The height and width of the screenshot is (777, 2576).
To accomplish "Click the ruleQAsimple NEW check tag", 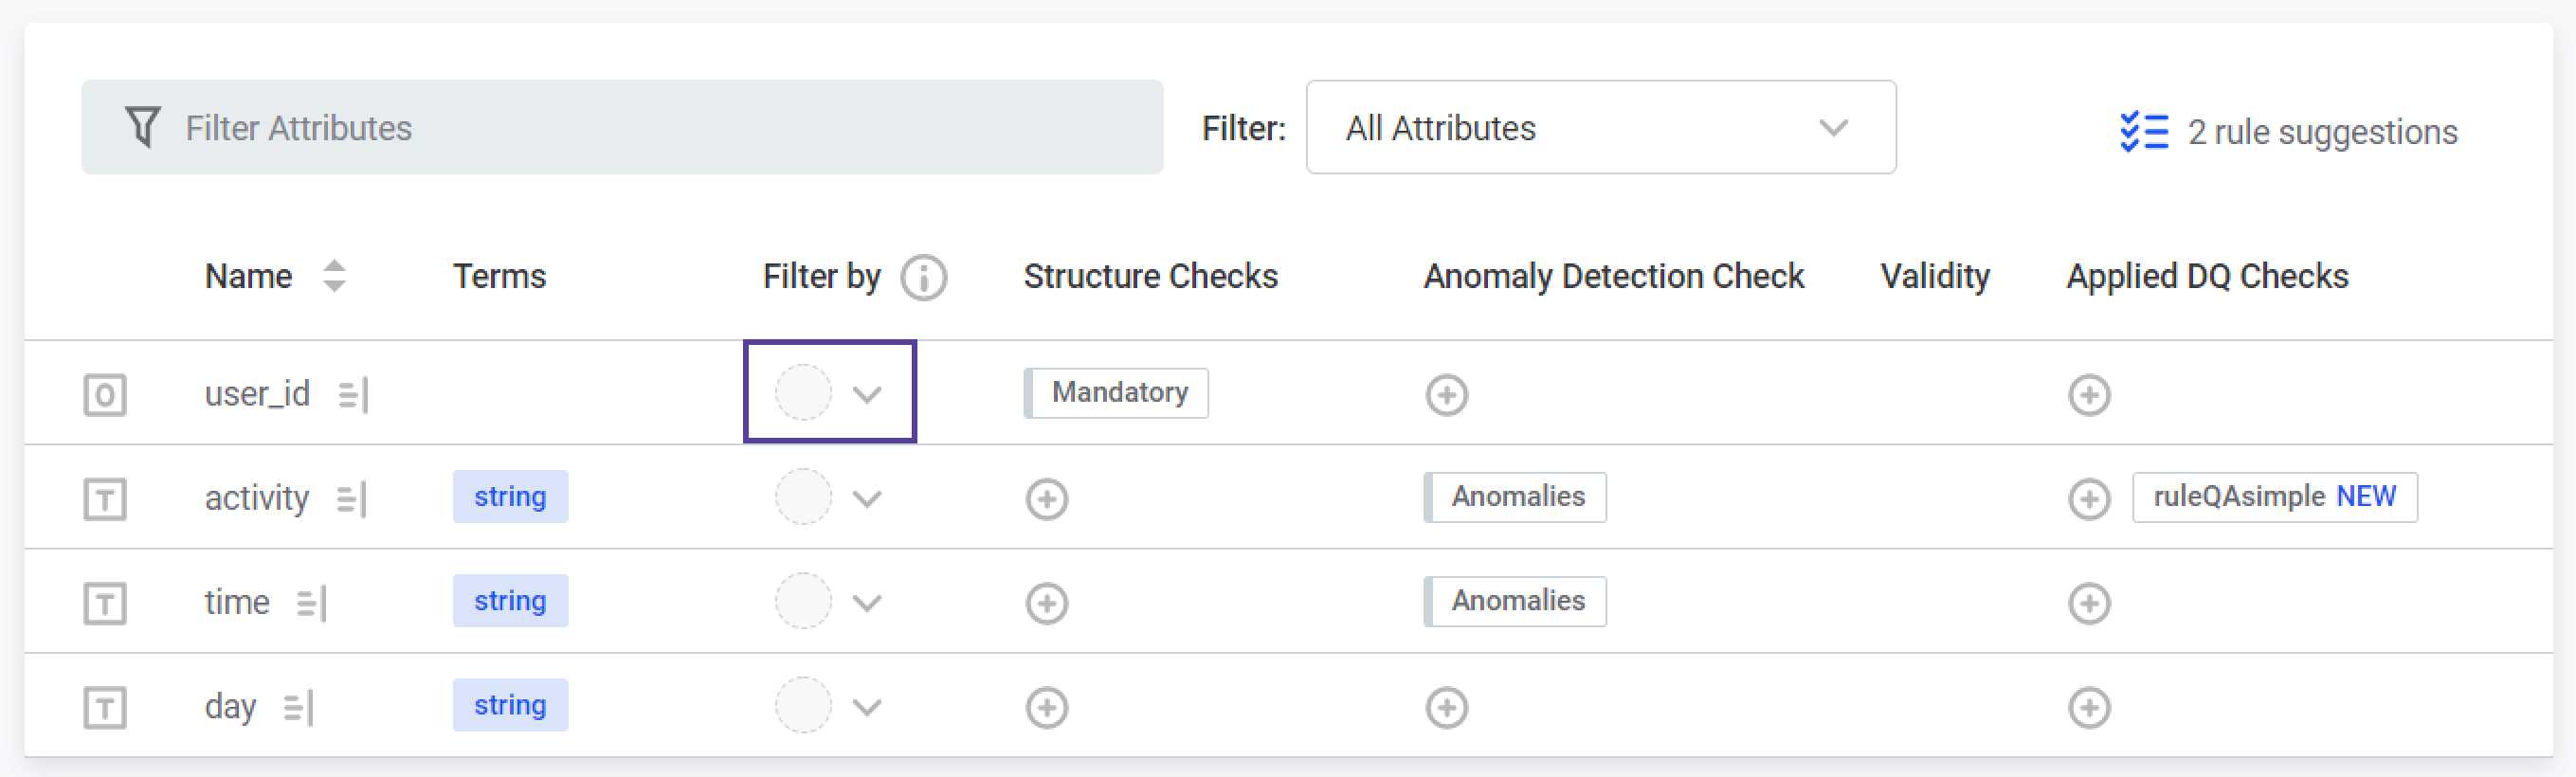I will pyautogui.click(x=2274, y=497).
